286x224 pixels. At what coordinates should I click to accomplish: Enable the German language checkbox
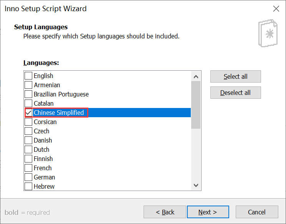pos(28,177)
